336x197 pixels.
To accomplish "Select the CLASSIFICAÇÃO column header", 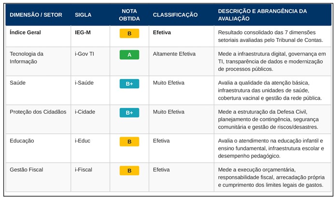I will pyautogui.click(x=175, y=15).
